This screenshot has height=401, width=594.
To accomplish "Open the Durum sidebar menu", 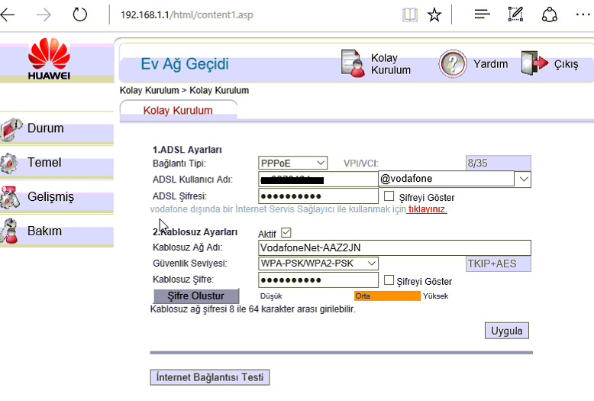I will click(x=46, y=128).
